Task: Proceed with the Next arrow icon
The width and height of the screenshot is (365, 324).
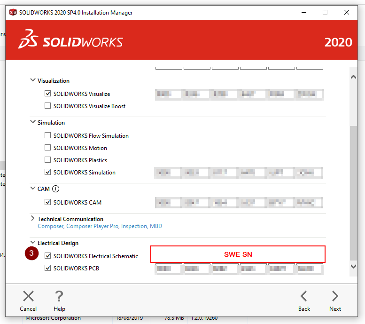Action: (x=335, y=296)
